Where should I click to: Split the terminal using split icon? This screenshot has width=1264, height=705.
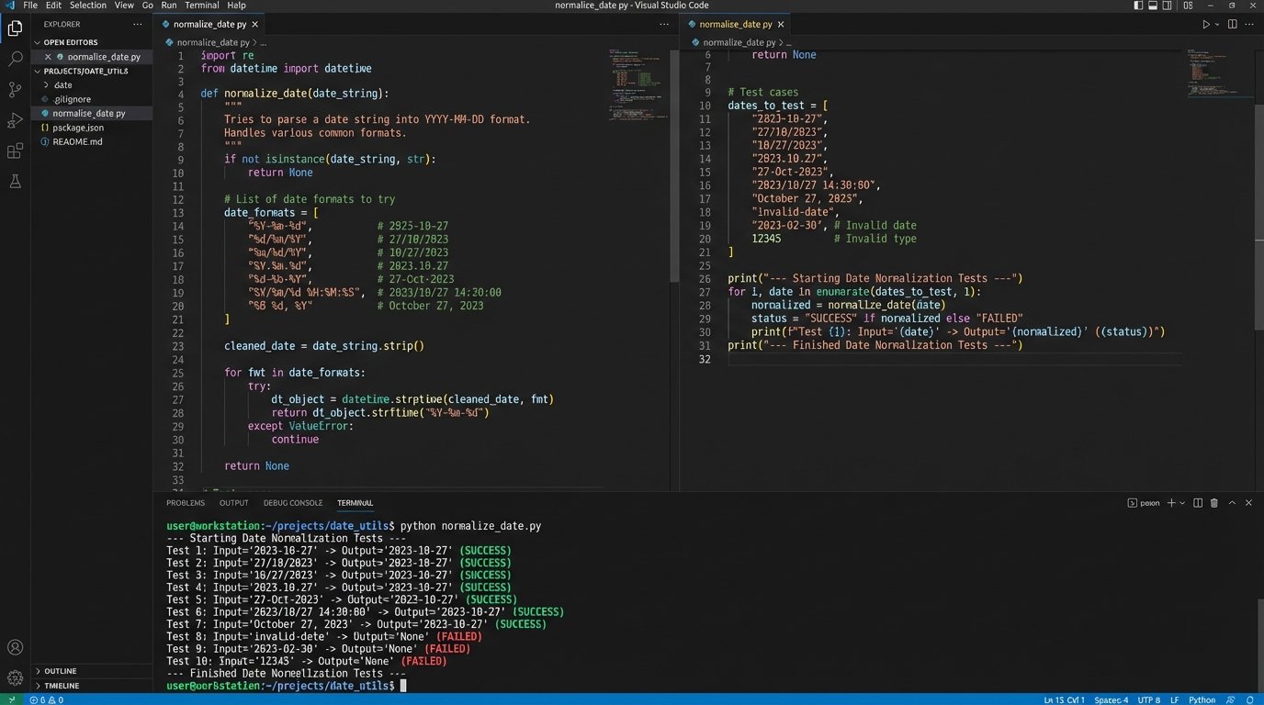point(1197,503)
